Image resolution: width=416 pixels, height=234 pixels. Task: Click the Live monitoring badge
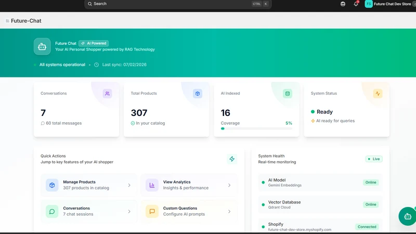click(x=374, y=159)
